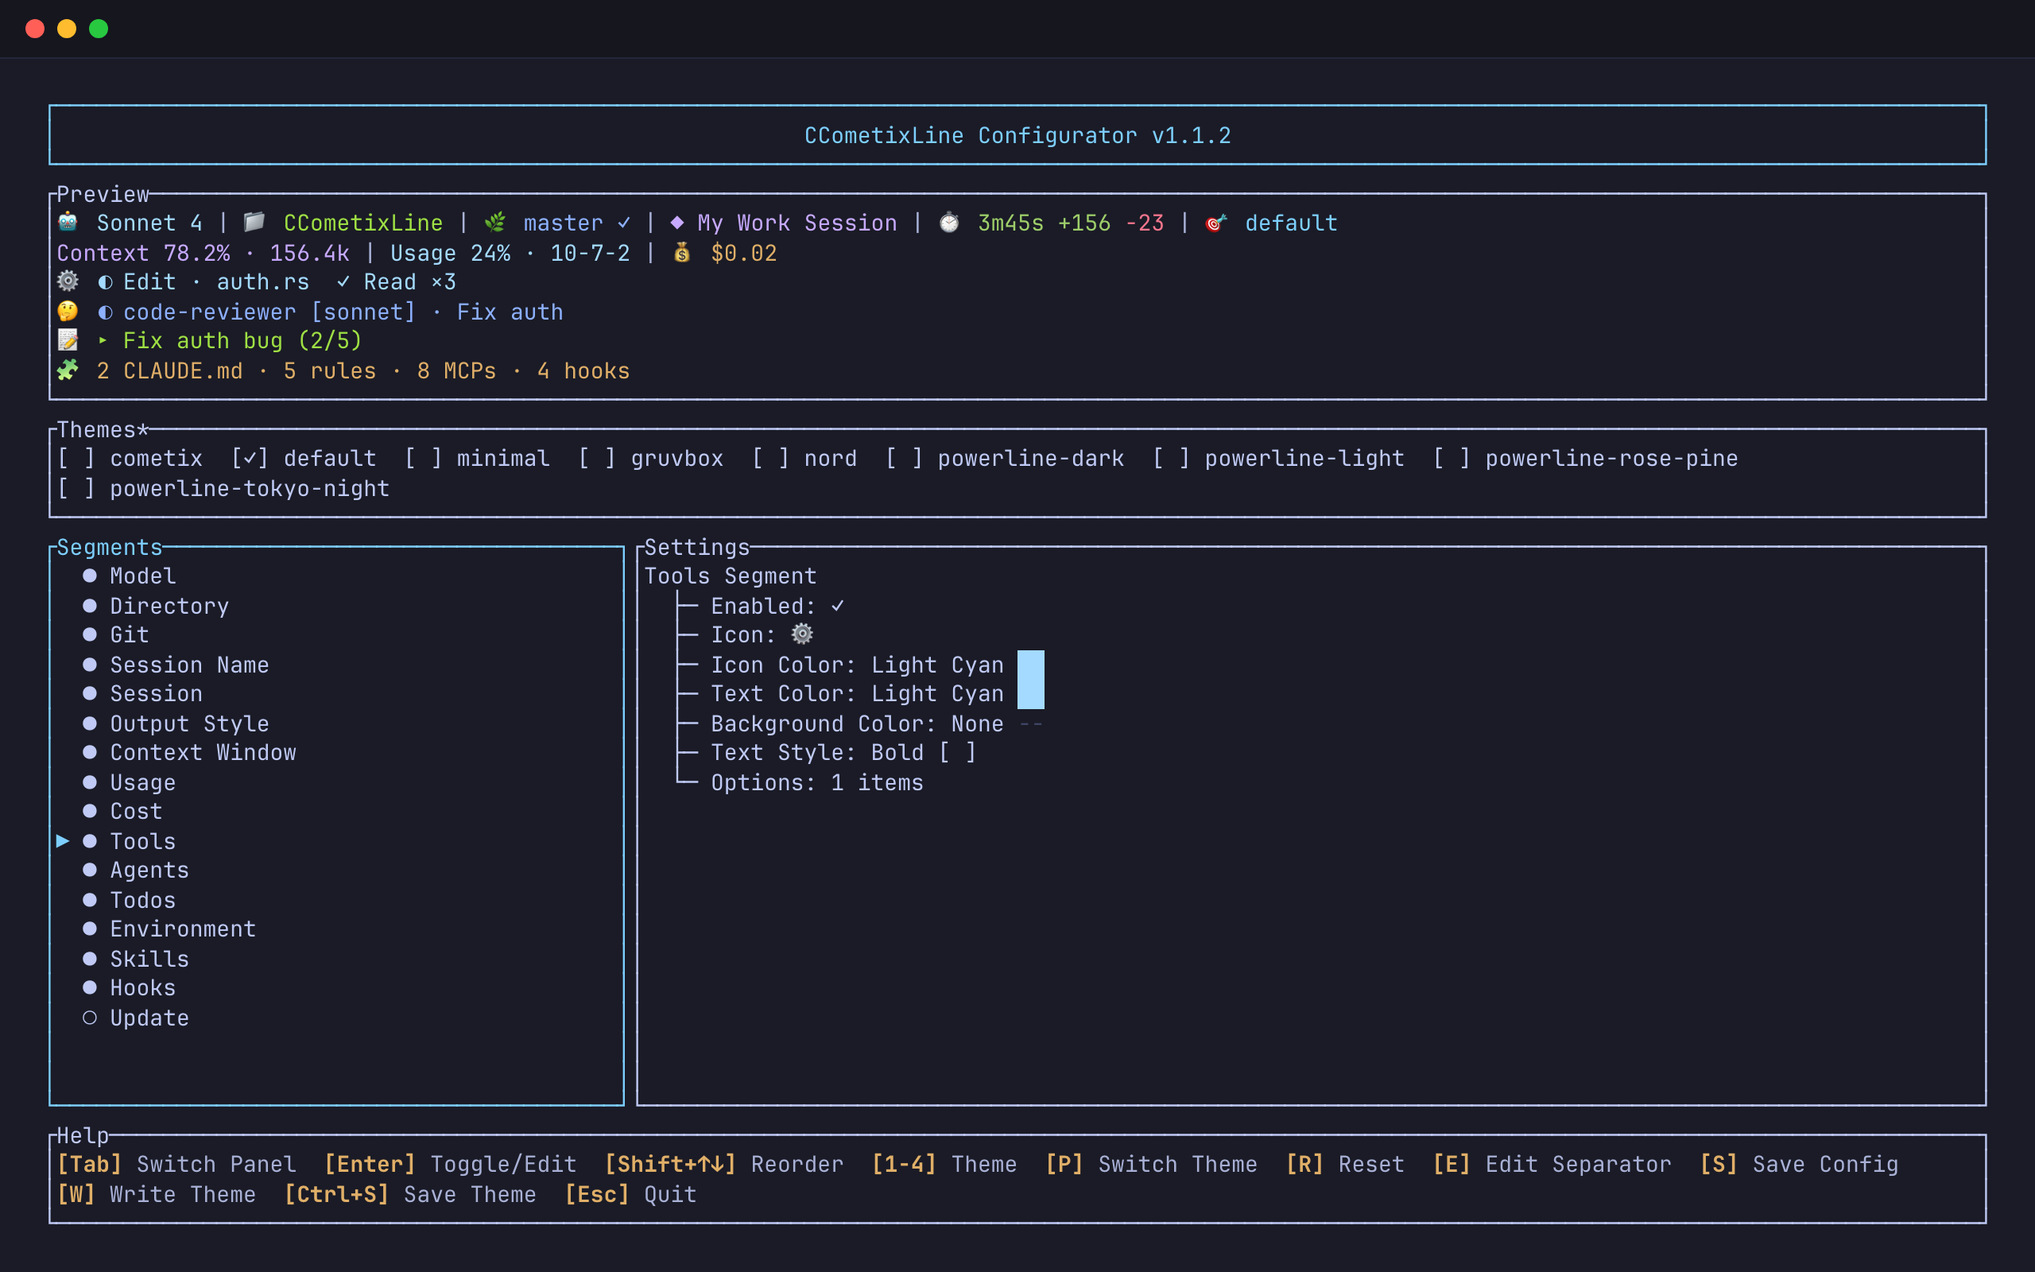Image resolution: width=2035 pixels, height=1272 pixels.
Task: Select the Todos segment
Action: [x=143, y=900]
